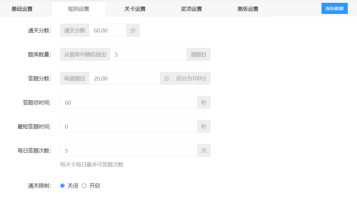
Task: Click the 保存数据 button
Action: click(335, 9)
